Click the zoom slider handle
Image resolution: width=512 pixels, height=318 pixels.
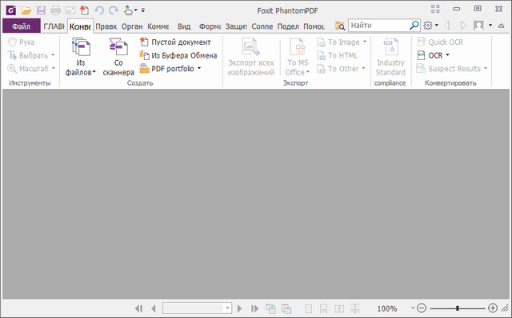(458, 308)
